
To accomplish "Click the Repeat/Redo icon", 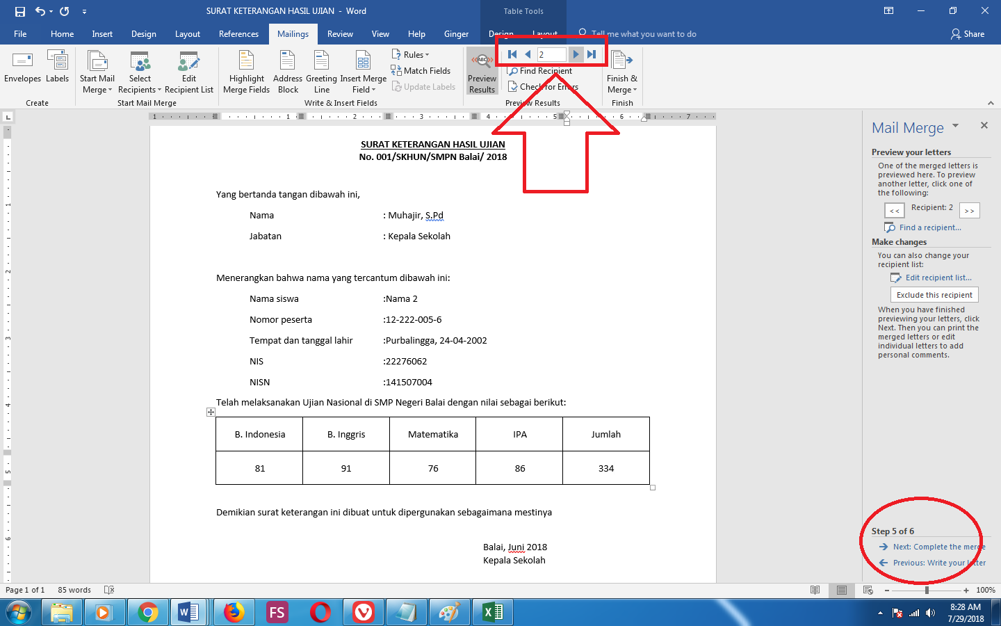I will (x=65, y=11).
